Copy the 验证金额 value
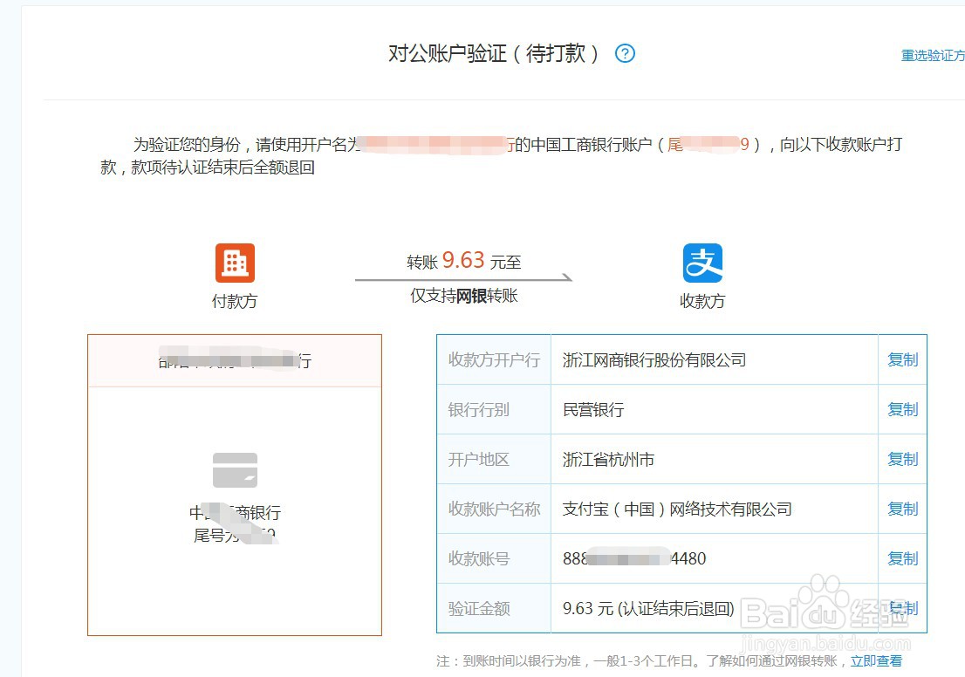The width and height of the screenshot is (965, 677). [x=902, y=608]
